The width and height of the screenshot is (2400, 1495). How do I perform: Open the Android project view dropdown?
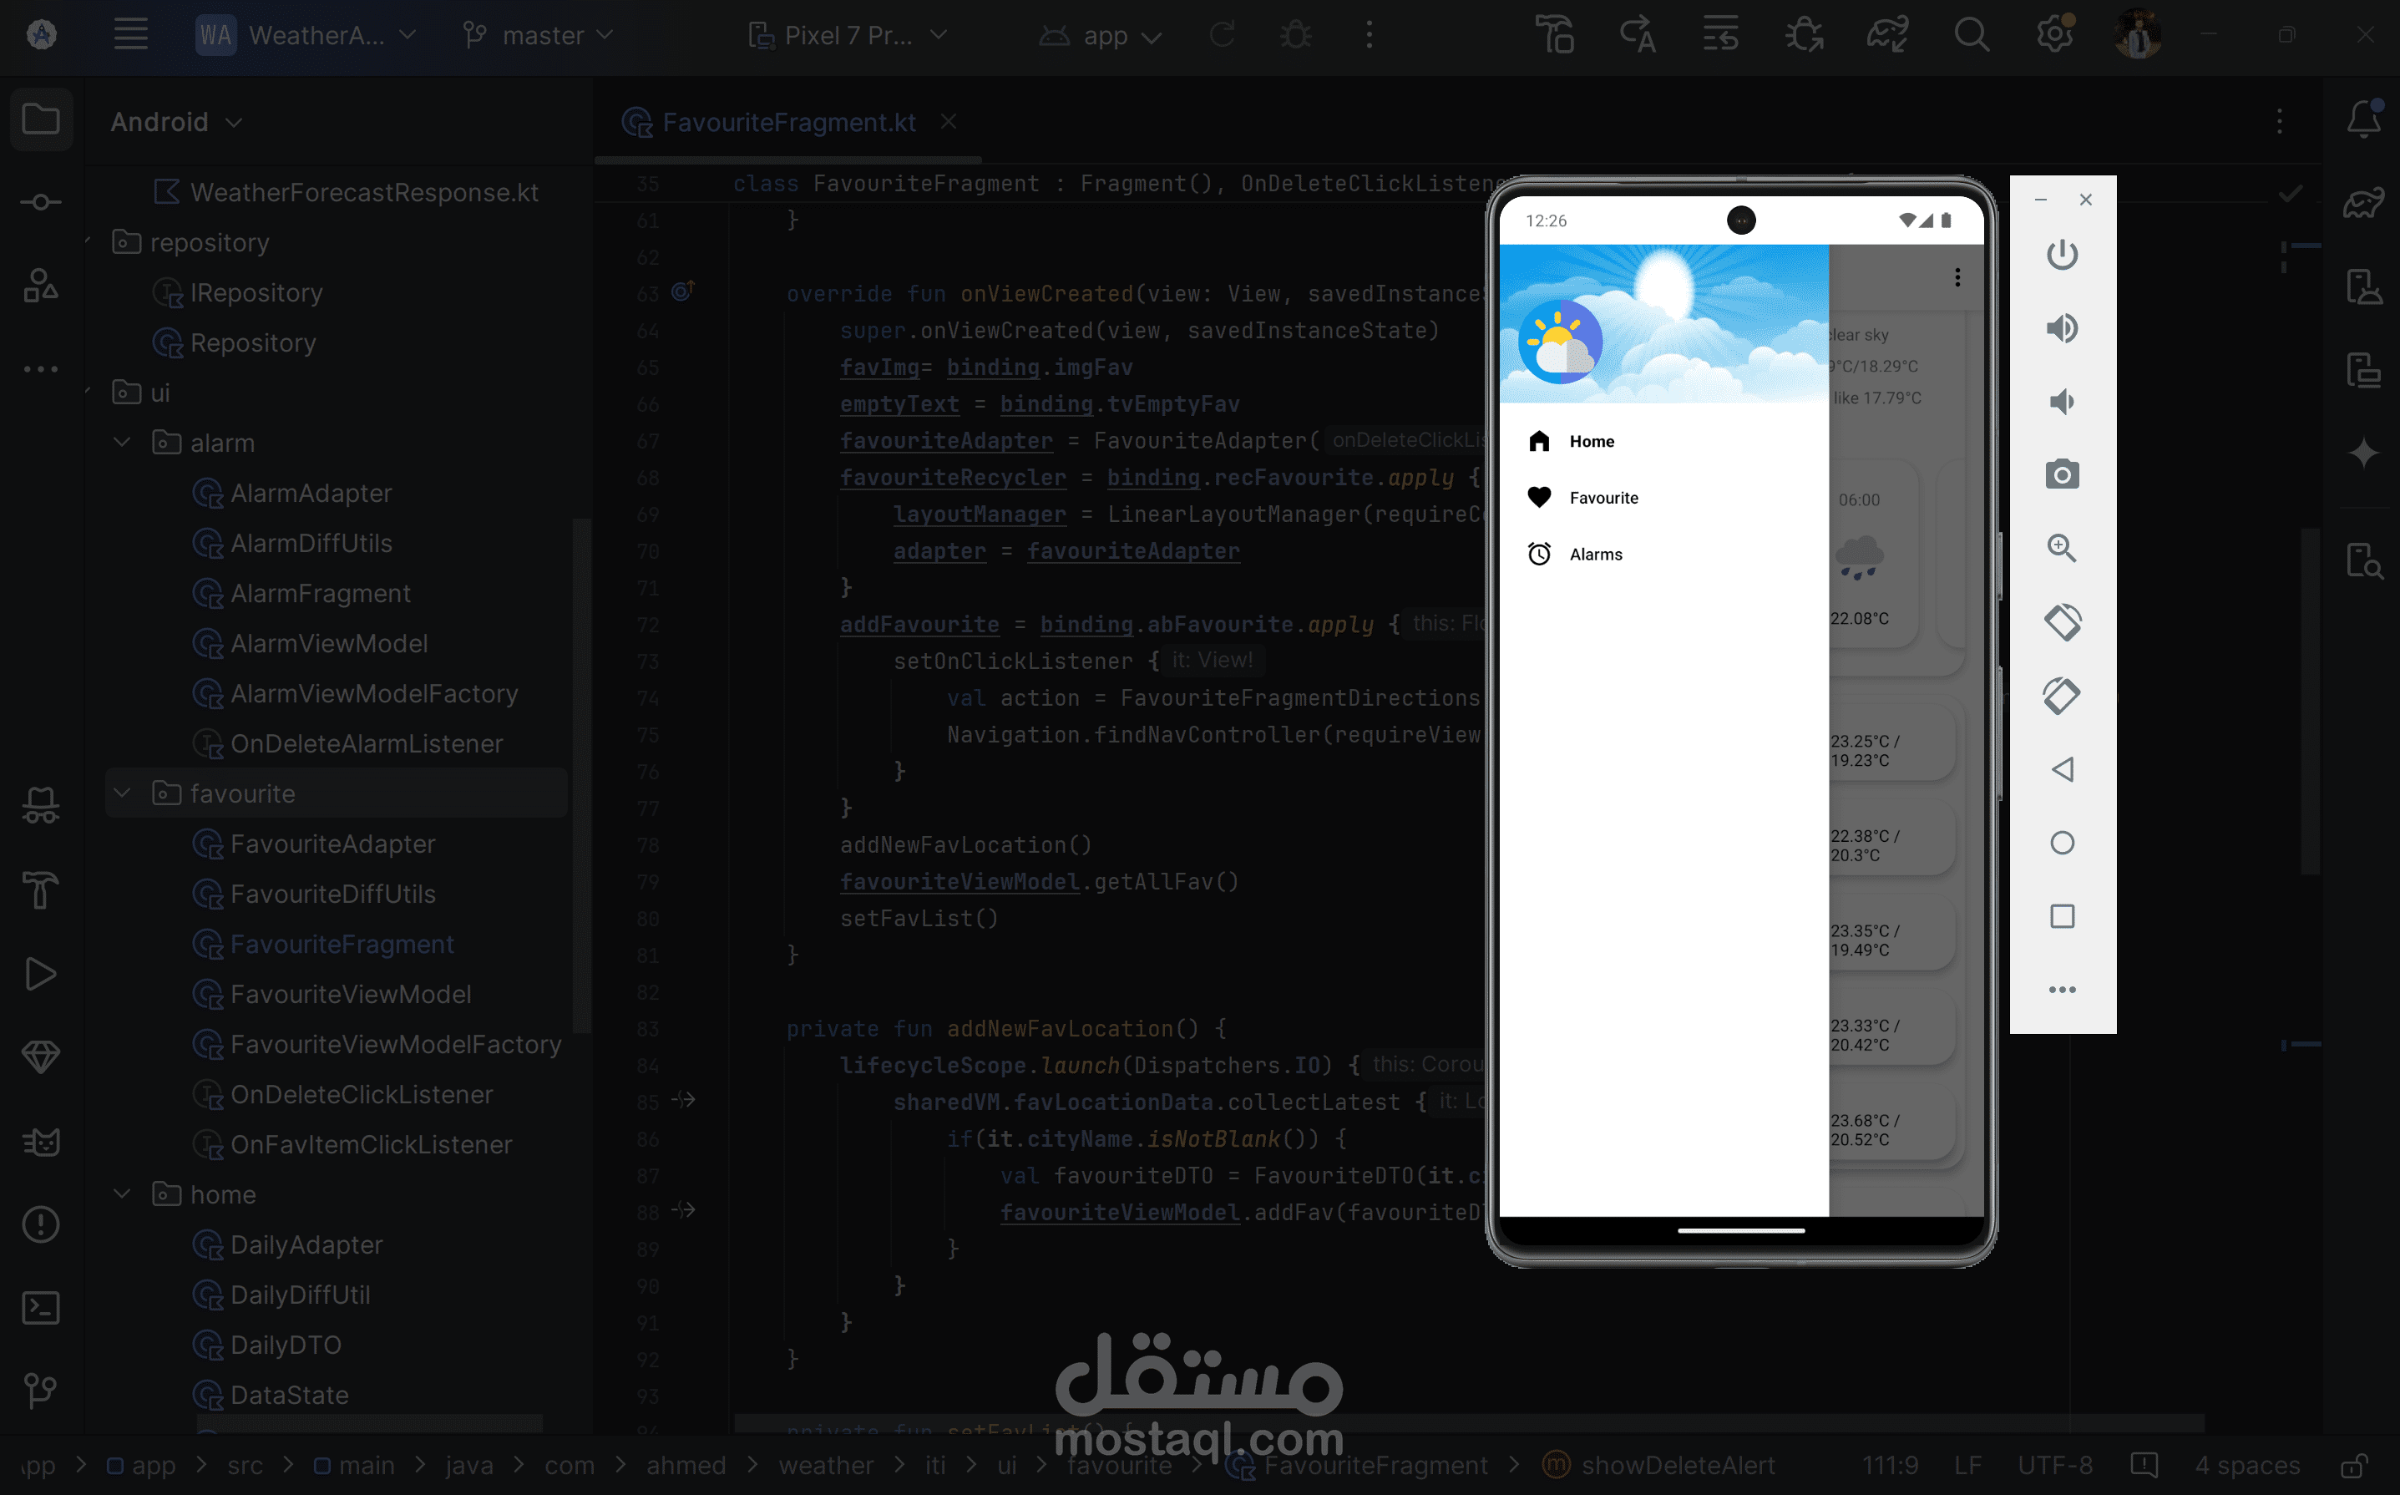tap(176, 122)
